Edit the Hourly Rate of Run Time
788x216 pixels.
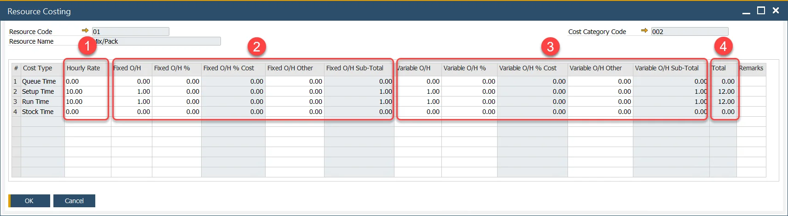tap(87, 102)
